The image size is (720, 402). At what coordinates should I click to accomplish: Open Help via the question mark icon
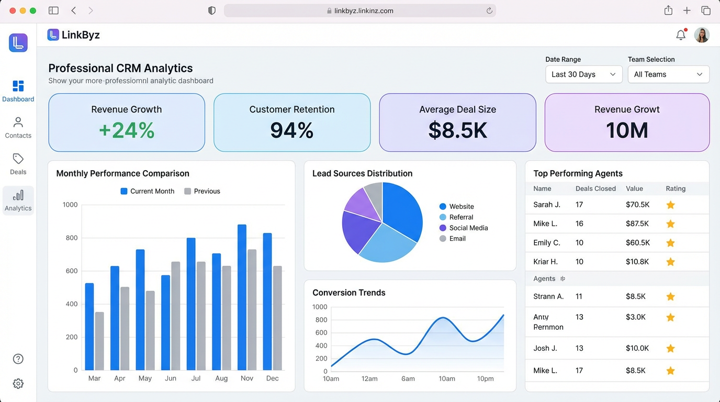pos(18,359)
